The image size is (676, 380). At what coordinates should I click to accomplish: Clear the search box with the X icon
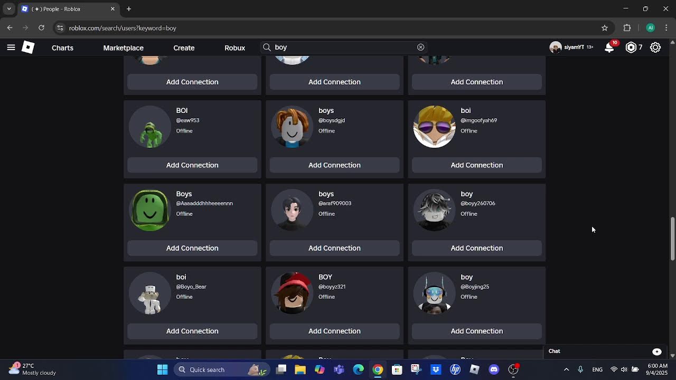point(420,47)
